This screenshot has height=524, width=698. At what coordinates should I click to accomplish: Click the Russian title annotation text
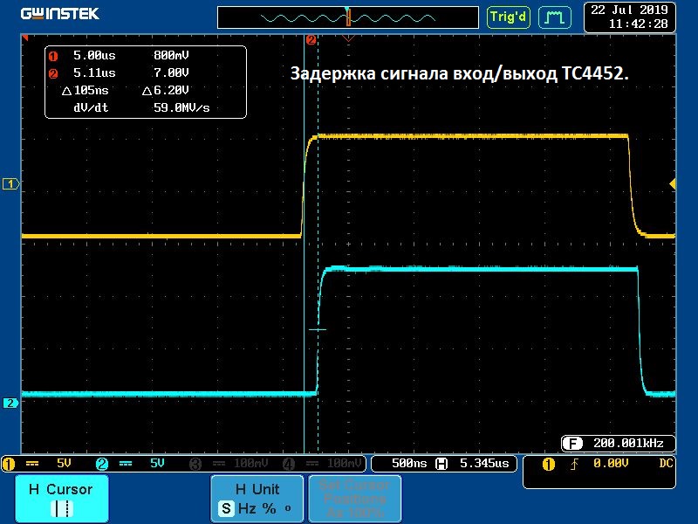pyautogui.click(x=460, y=73)
